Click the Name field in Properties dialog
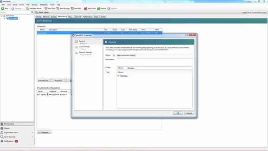 [155, 55]
